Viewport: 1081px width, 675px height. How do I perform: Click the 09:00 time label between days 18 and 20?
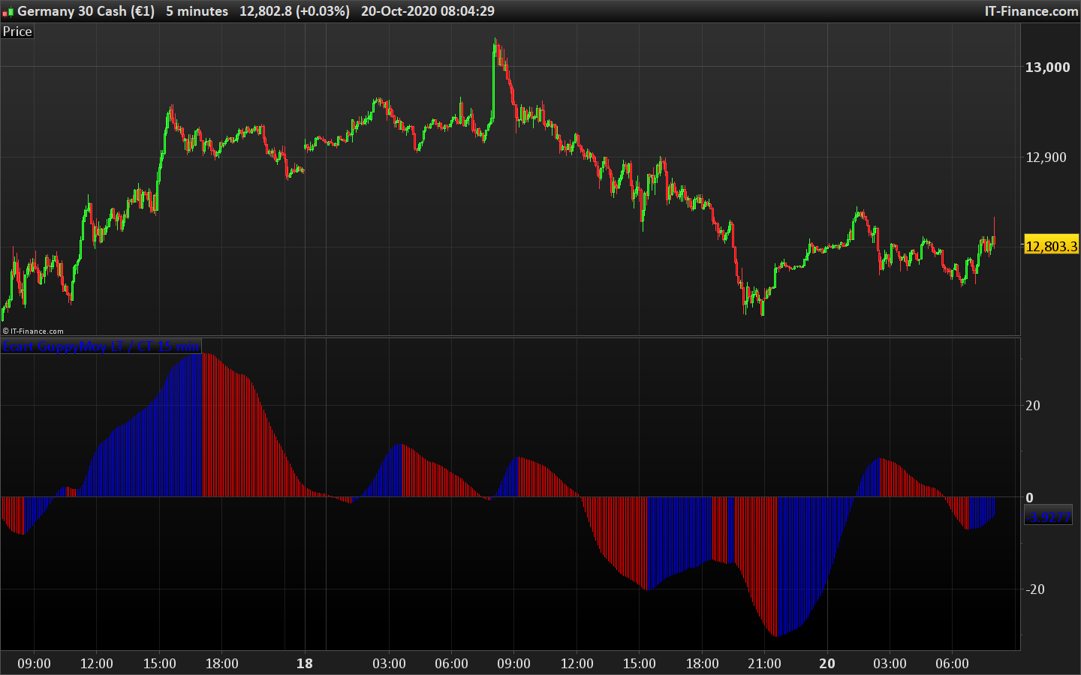point(514,664)
